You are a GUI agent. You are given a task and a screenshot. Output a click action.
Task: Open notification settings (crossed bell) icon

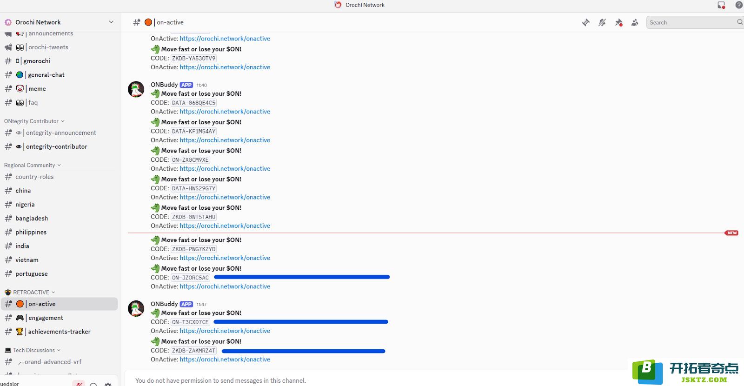tap(602, 22)
